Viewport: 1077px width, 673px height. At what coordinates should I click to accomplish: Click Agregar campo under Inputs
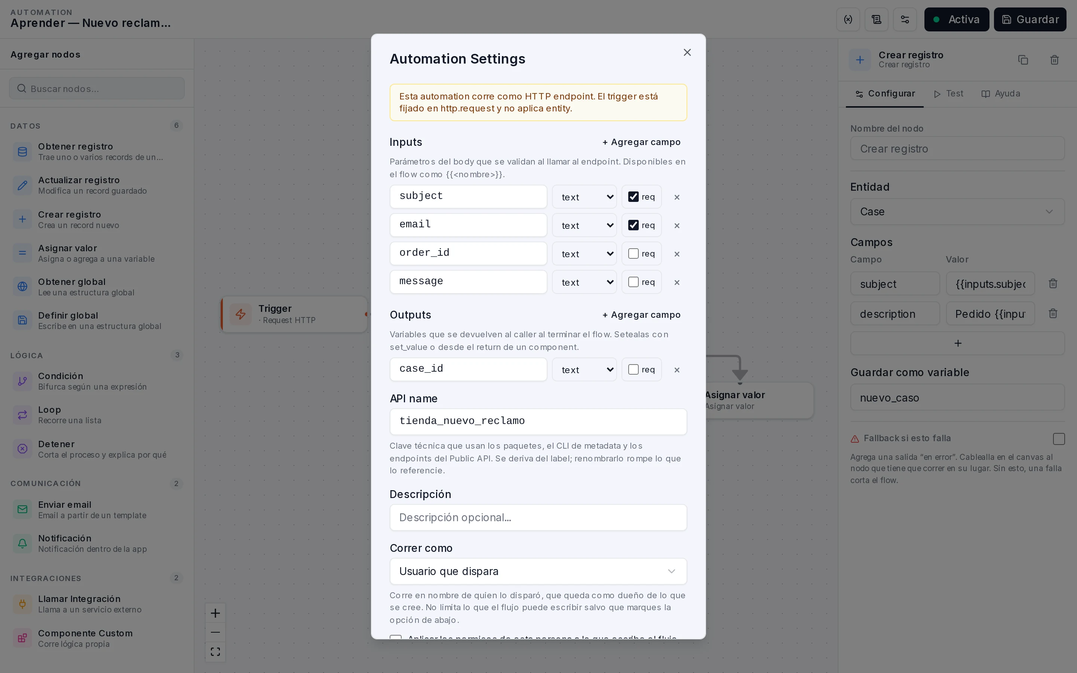[x=641, y=142]
